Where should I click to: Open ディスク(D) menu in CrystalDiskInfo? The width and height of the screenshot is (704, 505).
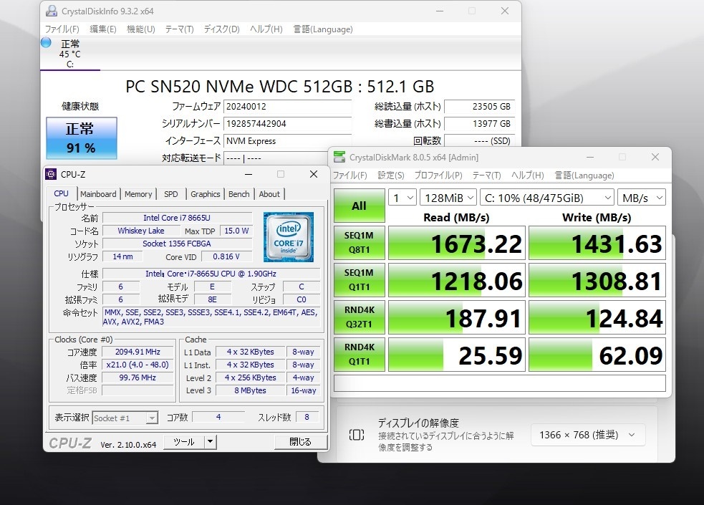pyautogui.click(x=222, y=29)
